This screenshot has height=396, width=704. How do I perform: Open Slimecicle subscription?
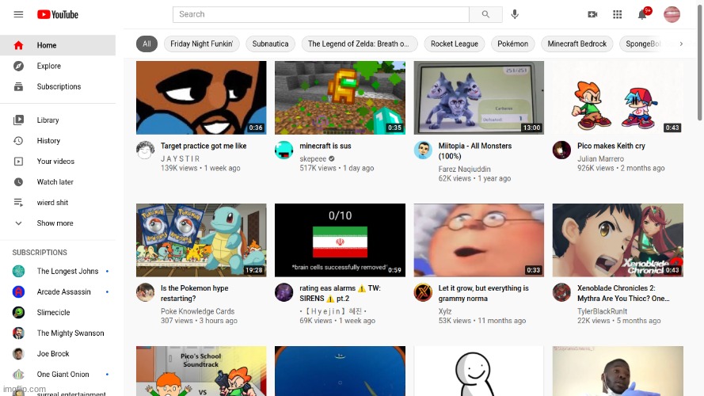[x=58, y=313]
